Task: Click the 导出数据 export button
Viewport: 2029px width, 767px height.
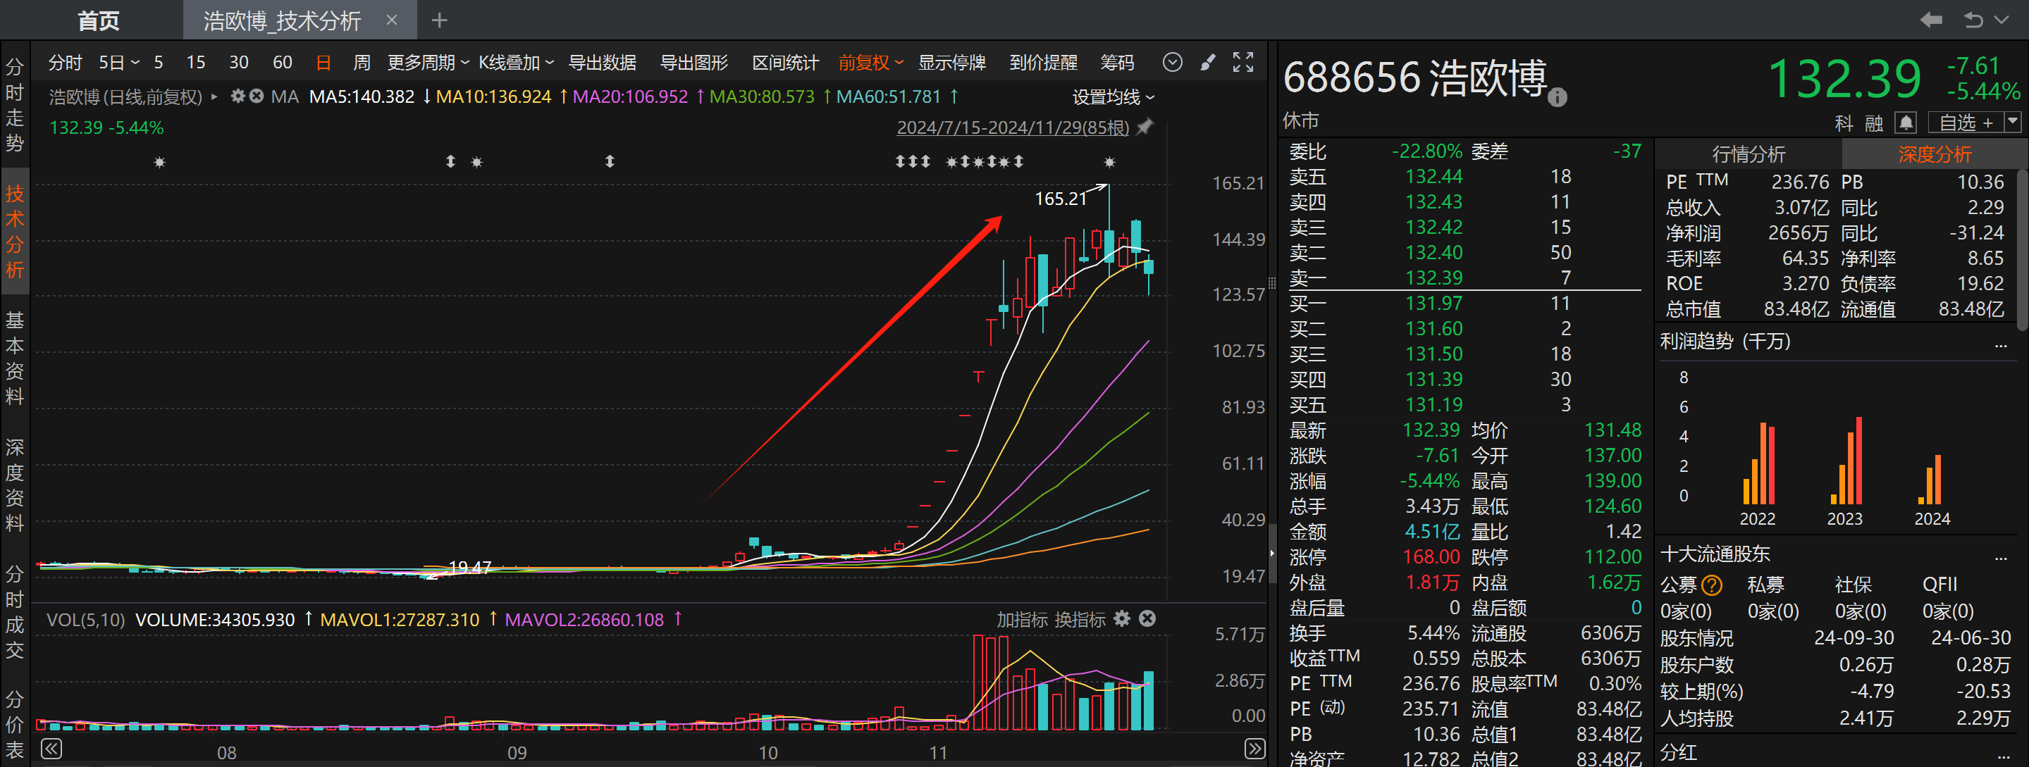Action: pos(603,62)
